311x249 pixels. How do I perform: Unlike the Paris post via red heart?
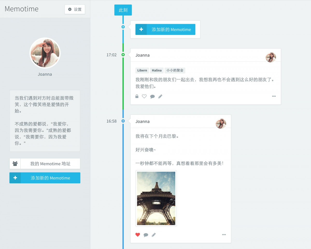pos(138,235)
